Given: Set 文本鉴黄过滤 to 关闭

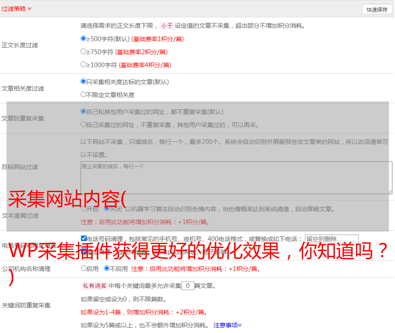Looking at the screenshot, I should [x=107, y=209].
